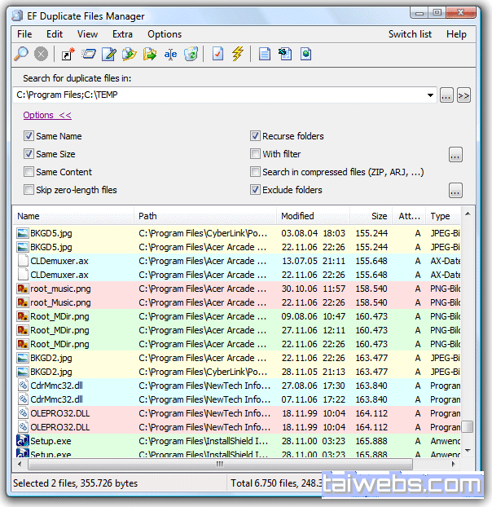The height and width of the screenshot is (507, 492).
Task: Open the Extra menu
Action: click(x=122, y=34)
